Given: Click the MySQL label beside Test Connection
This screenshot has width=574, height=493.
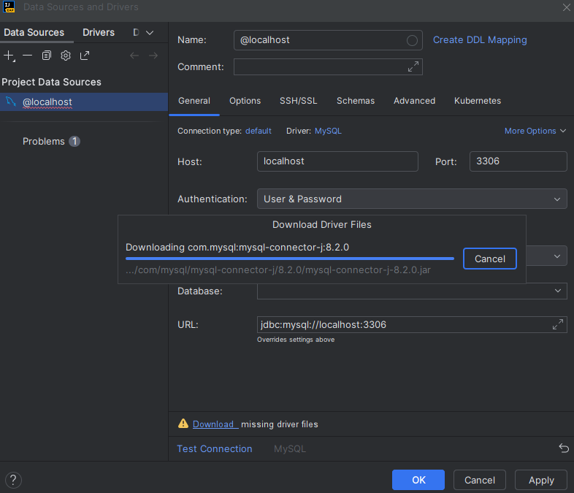Looking at the screenshot, I should (290, 448).
